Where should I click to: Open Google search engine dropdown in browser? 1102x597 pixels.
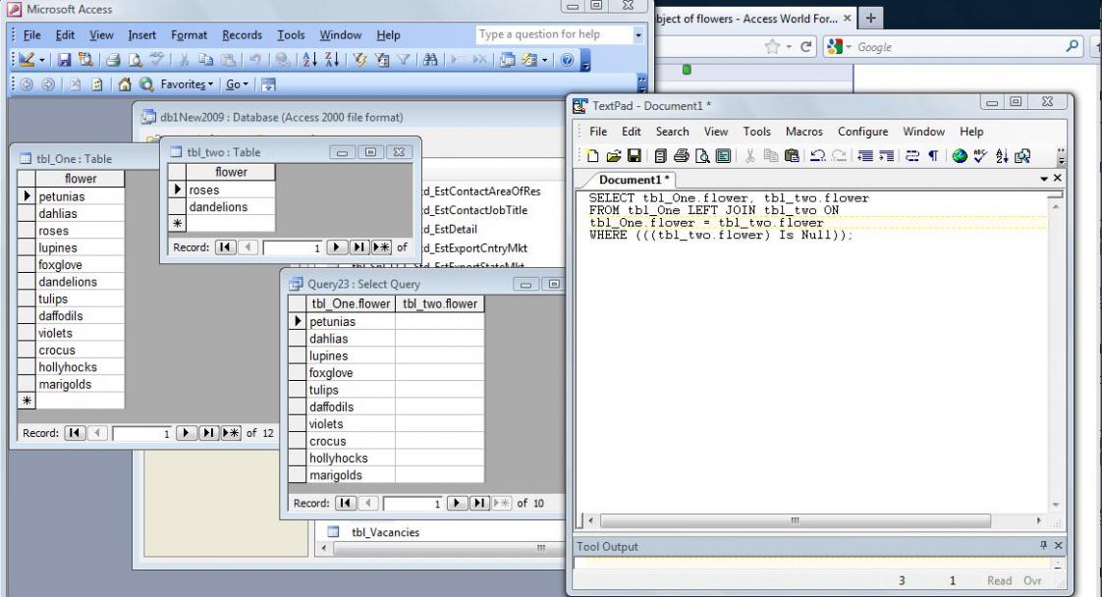849,47
